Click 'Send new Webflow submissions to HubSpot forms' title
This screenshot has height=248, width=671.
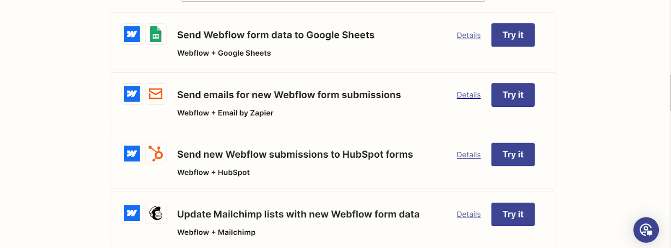295,154
